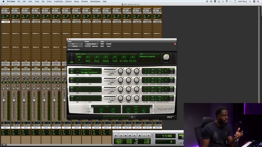Toggle Part A power button on
Screen dimensions: 262x147
[72, 70]
